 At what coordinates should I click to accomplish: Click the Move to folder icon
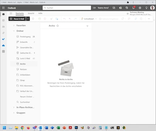57,19
